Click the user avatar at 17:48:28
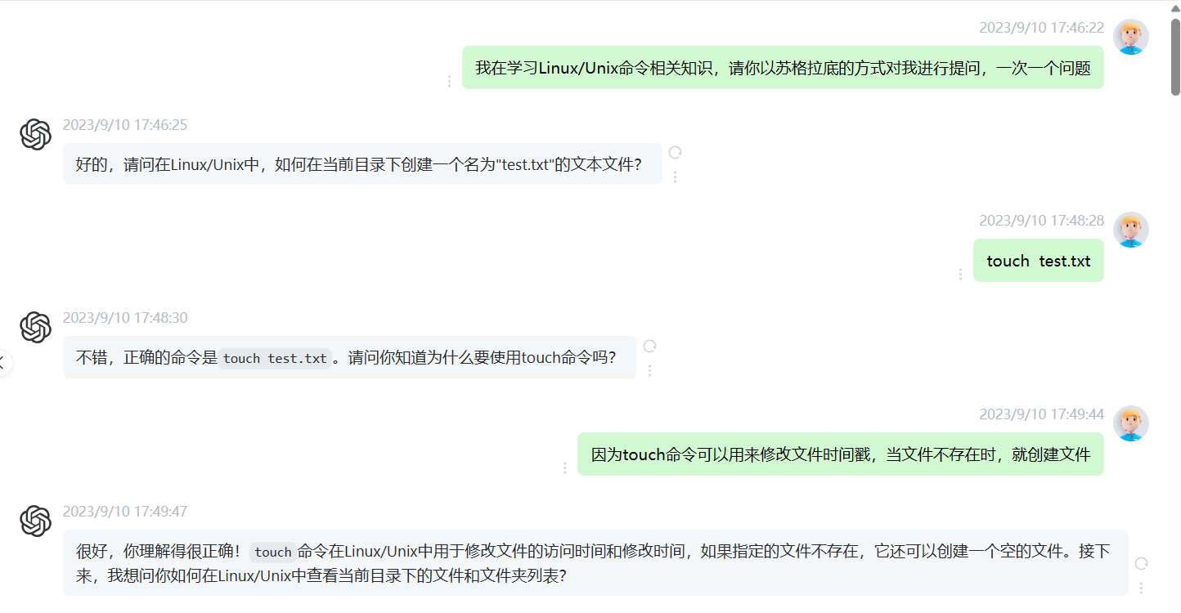Viewport: 1181px width, 613px height. pyautogui.click(x=1131, y=230)
